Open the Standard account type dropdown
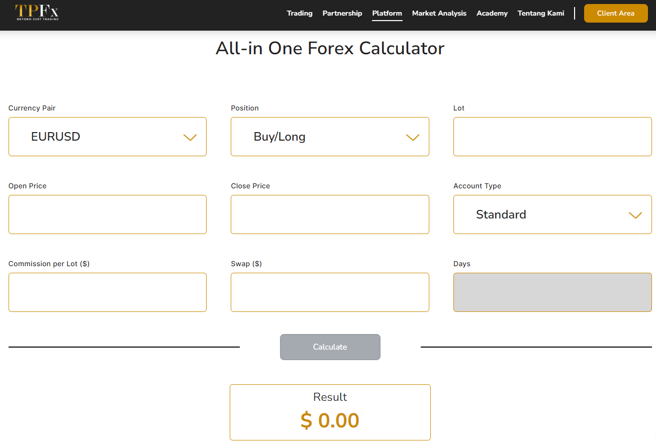This screenshot has height=446, width=656. [552, 214]
